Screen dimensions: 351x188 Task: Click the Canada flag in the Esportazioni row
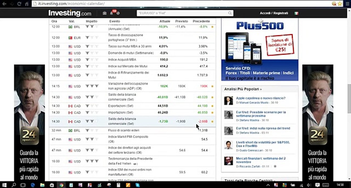coord(70,106)
